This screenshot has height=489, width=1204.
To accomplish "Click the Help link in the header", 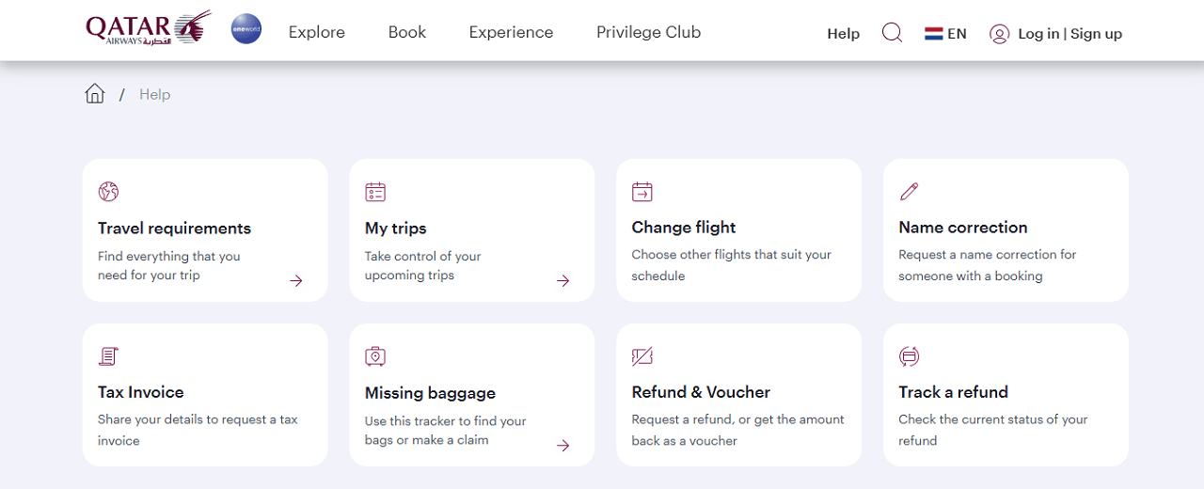I will point(844,34).
